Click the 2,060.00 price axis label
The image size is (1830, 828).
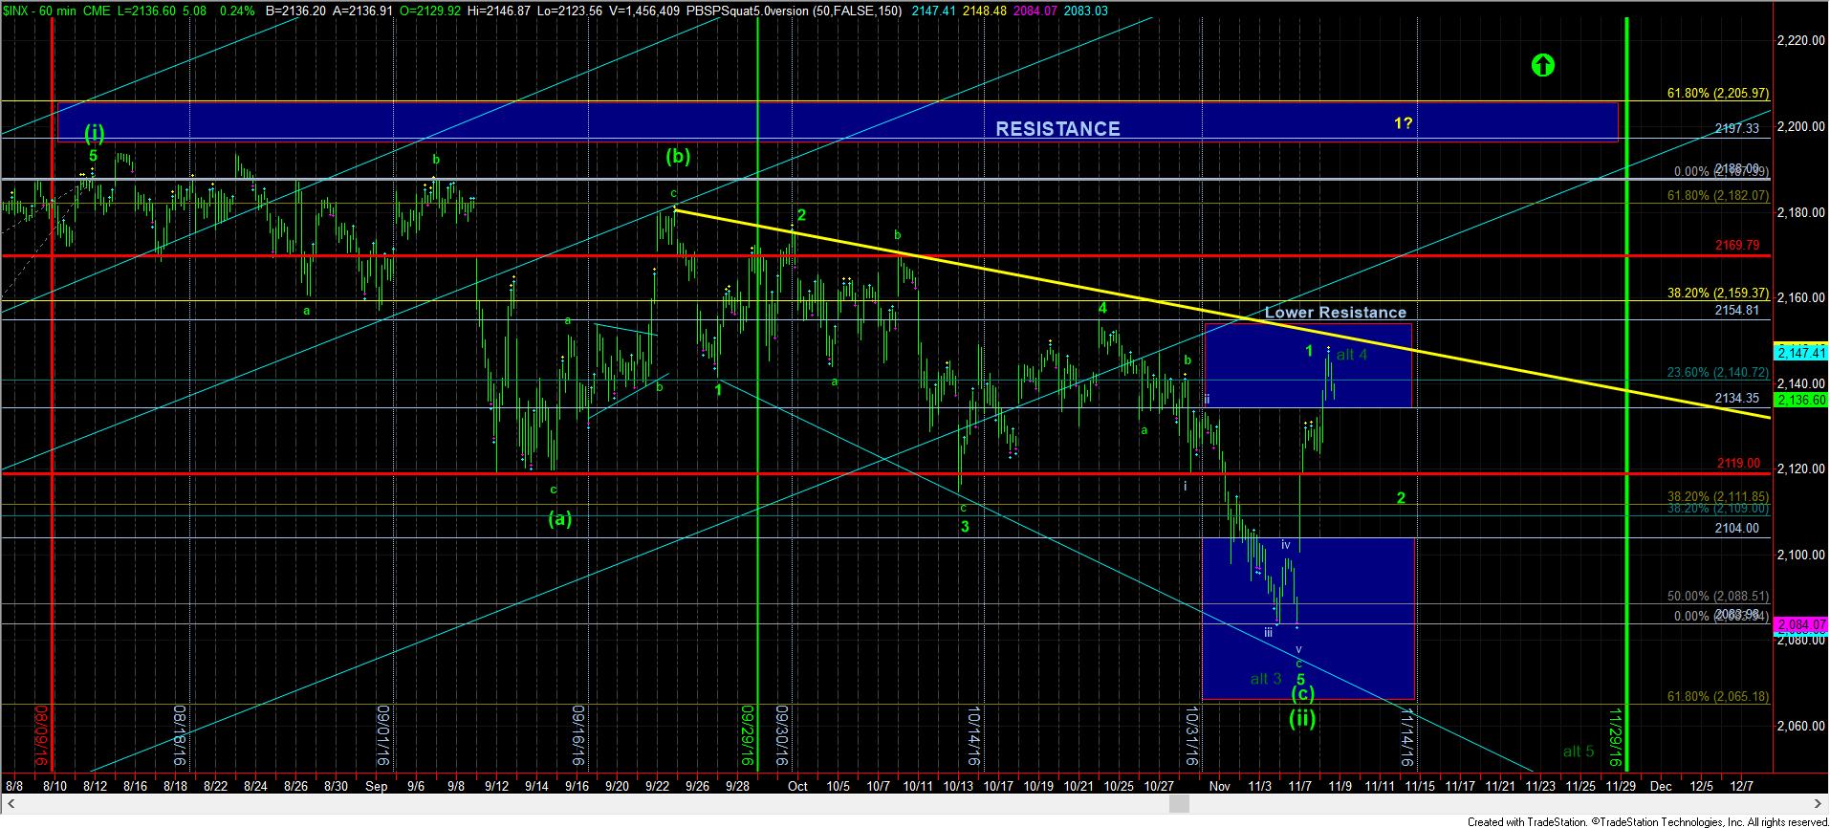(1800, 726)
